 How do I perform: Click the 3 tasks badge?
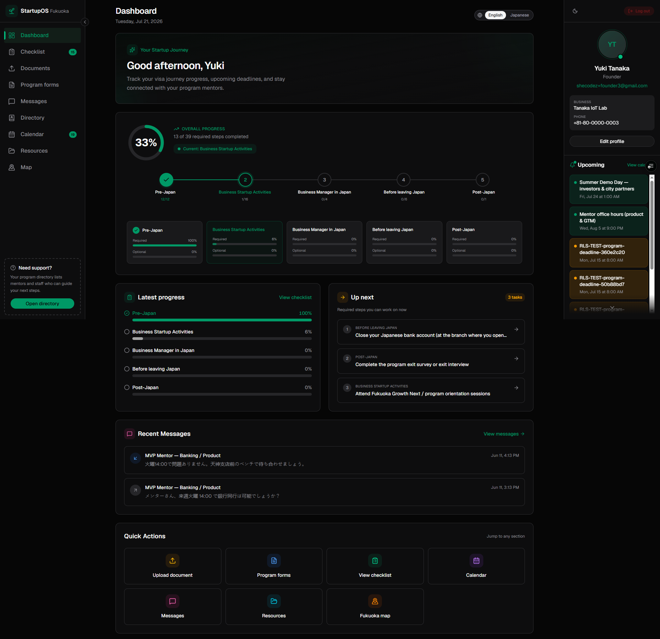click(x=515, y=297)
